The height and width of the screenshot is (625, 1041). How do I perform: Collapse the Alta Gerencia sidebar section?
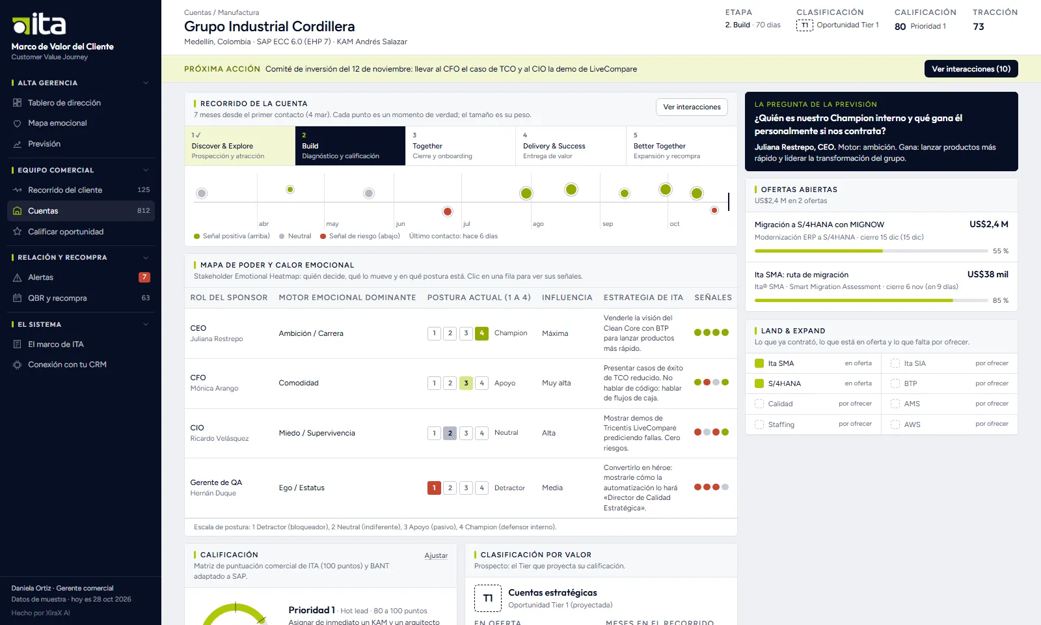[146, 83]
